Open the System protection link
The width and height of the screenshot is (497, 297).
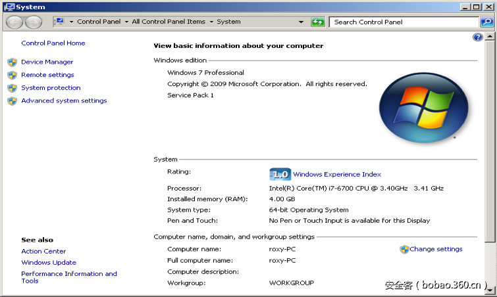[51, 87]
